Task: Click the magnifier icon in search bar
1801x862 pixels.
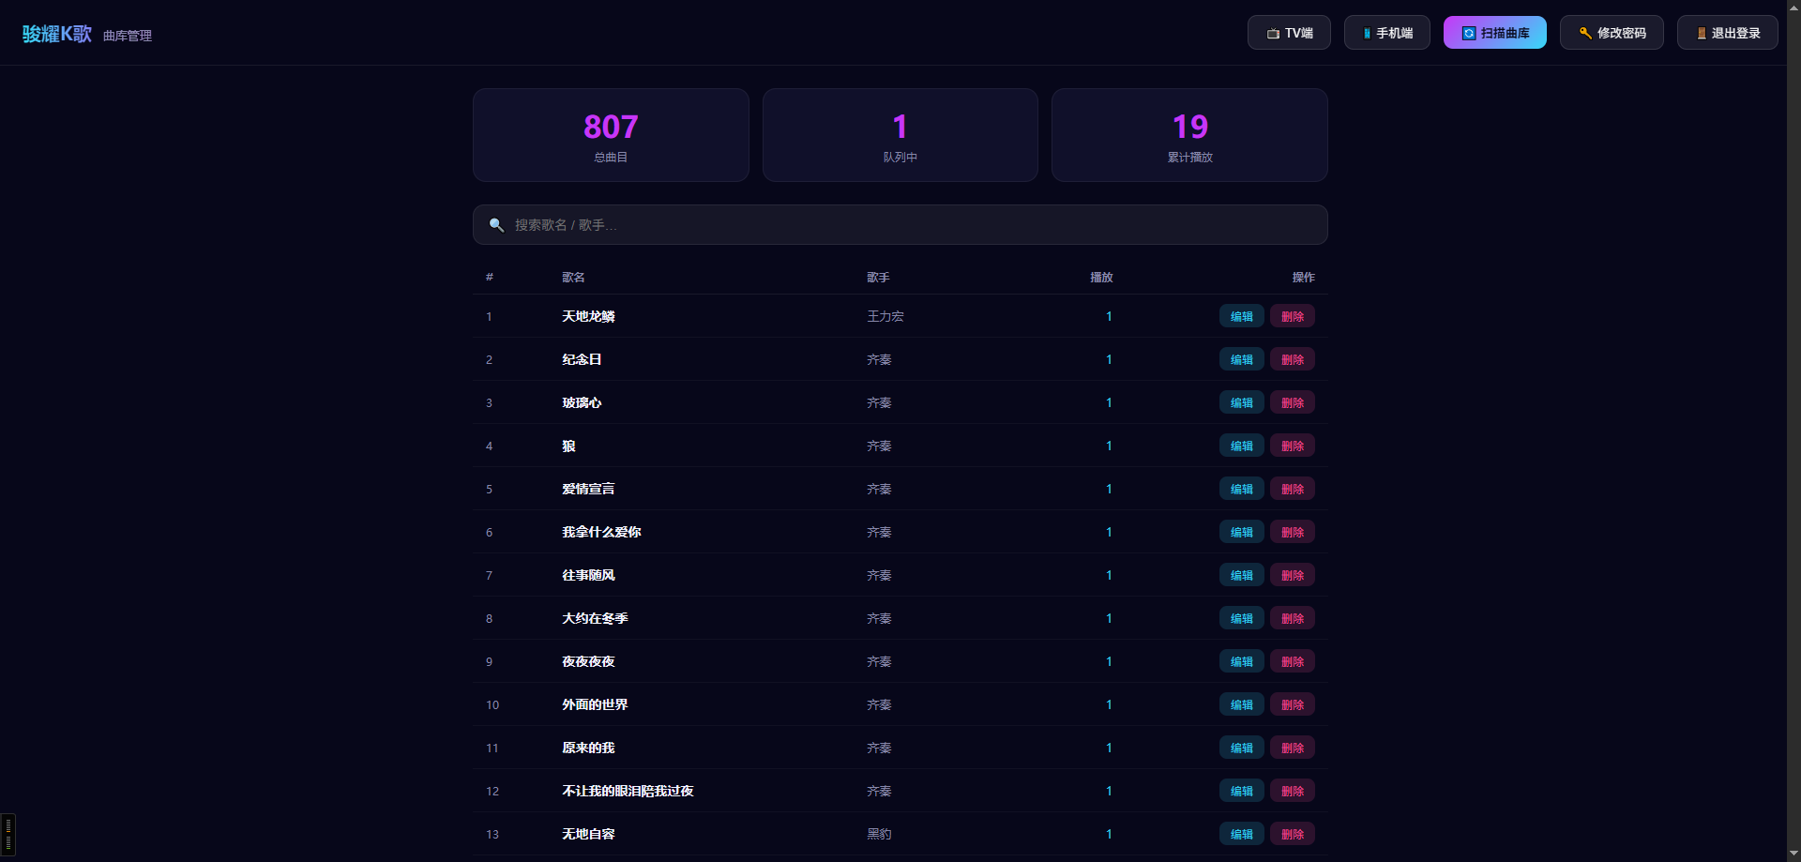Action: [496, 225]
